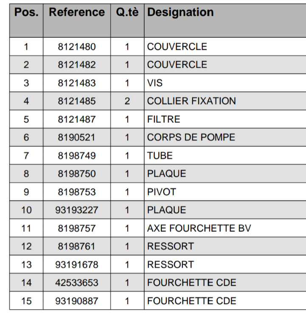This screenshot has height=319, width=306.
Task: Select the COLLIER FIXATION designation
Action: (191, 101)
